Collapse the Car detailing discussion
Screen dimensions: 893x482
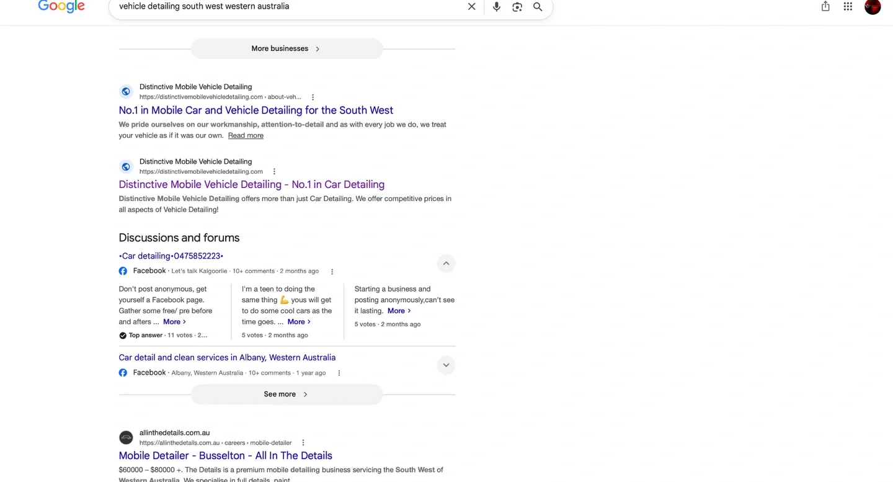click(446, 264)
